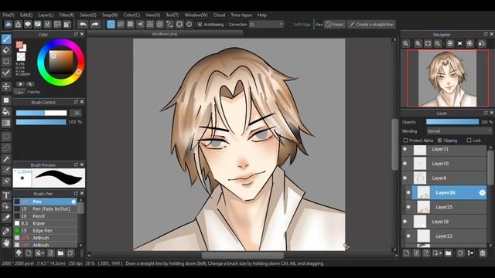This screenshot has height=278, width=495.
Task: Select the Gradient tool
Action: pos(6,123)
